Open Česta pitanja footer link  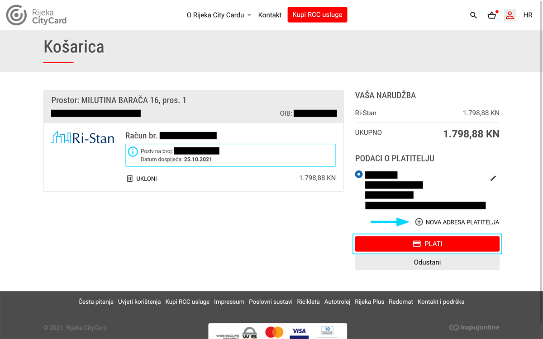(x=96, y=301)
